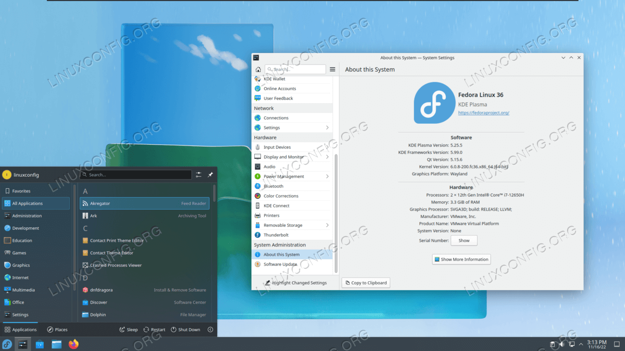
Task: Open Online Accounts settings
Action: [x=292, y=88]
